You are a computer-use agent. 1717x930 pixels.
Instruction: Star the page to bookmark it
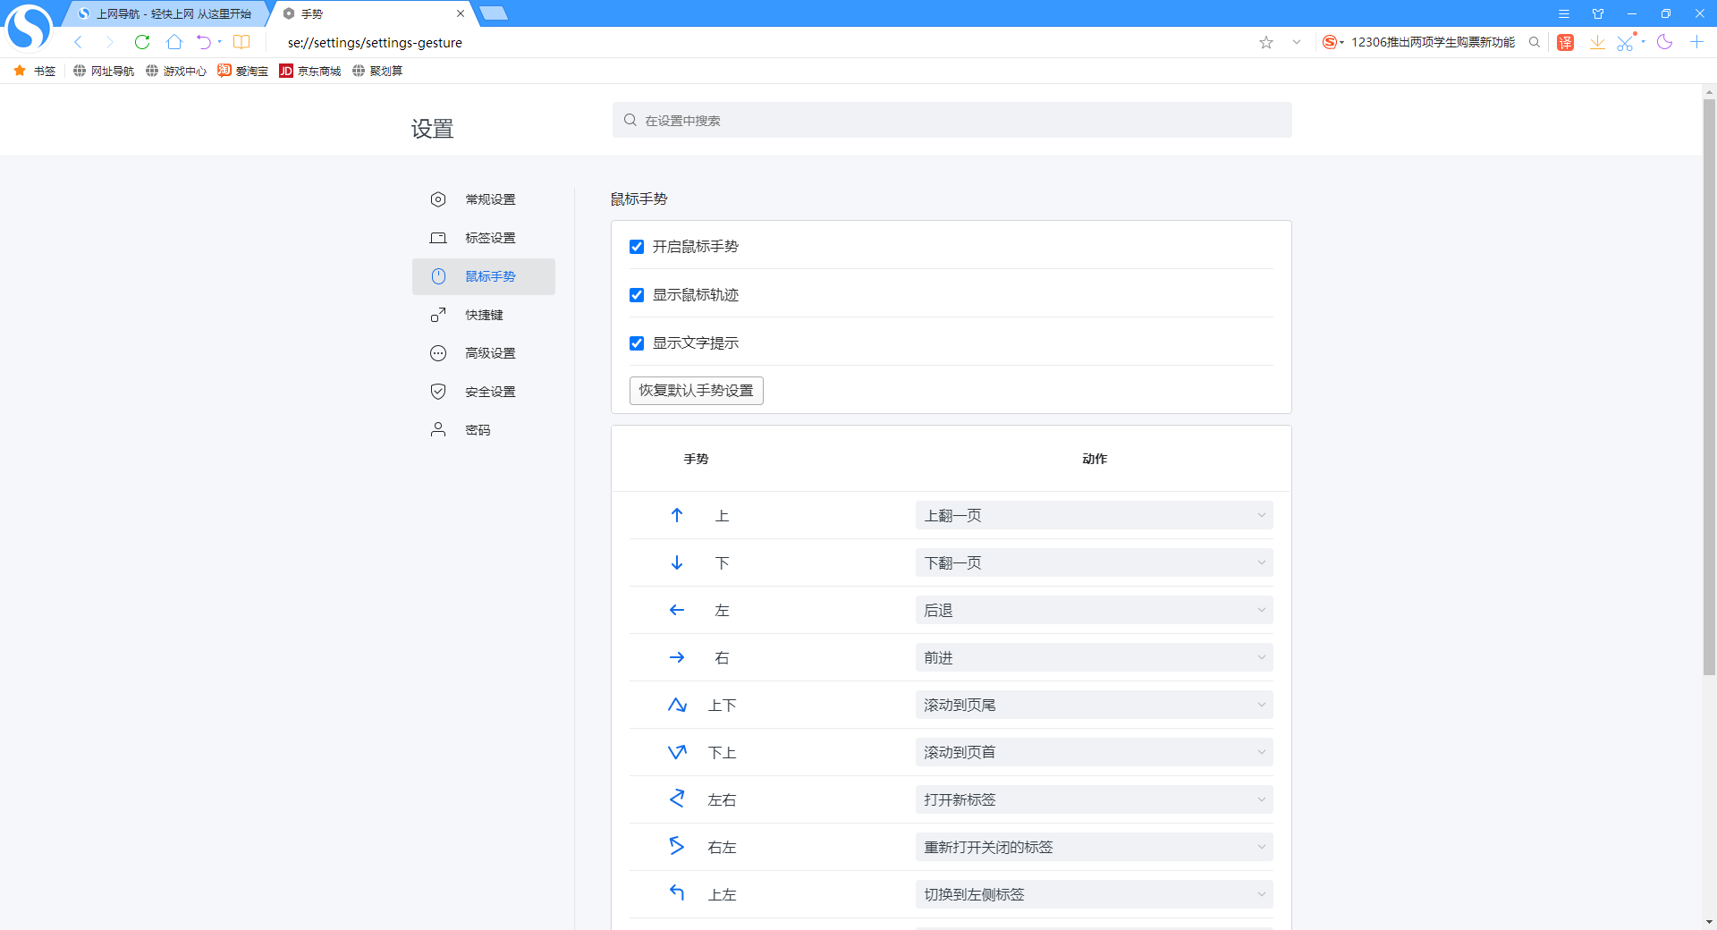point(1265,42)
